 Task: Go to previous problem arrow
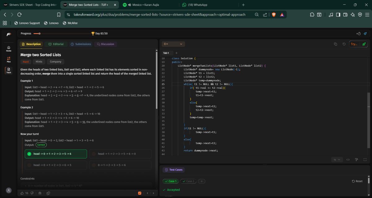coord(148,193)
